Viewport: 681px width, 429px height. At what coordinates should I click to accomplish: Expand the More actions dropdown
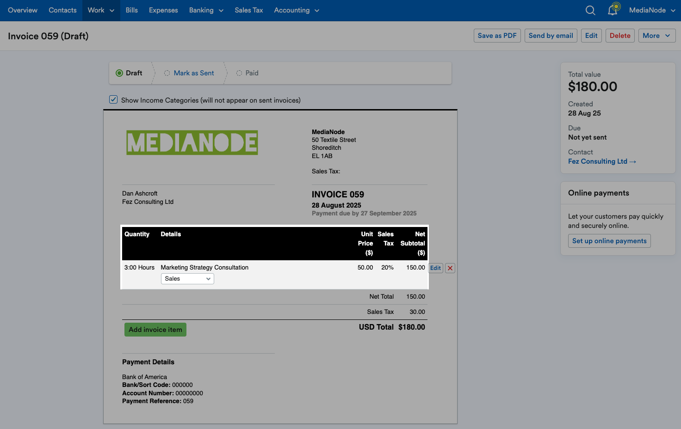tap(657, 36)
